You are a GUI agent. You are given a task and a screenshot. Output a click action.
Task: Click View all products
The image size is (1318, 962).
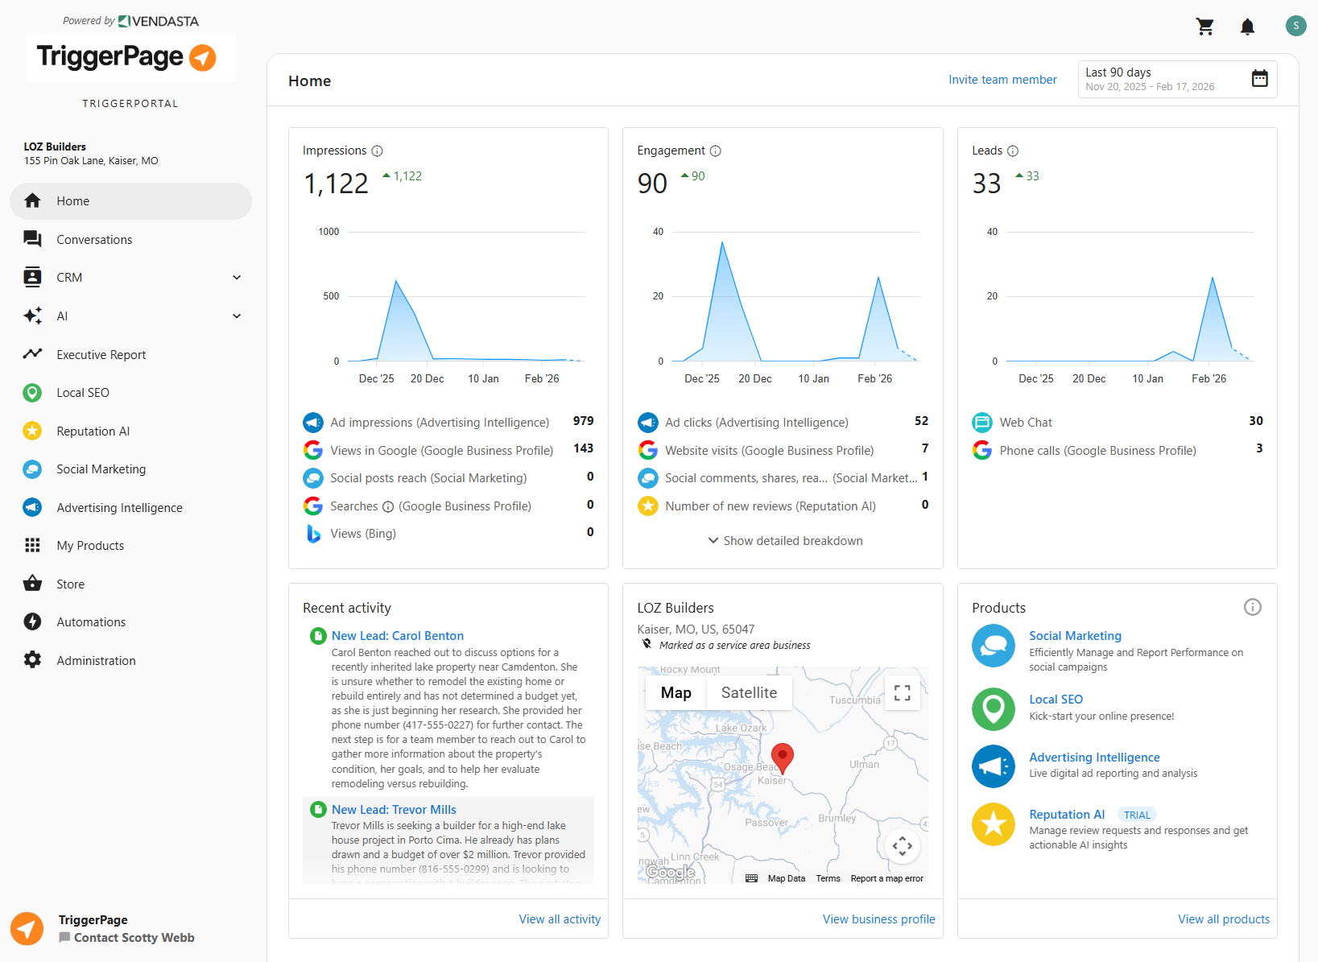(1224, 919)
